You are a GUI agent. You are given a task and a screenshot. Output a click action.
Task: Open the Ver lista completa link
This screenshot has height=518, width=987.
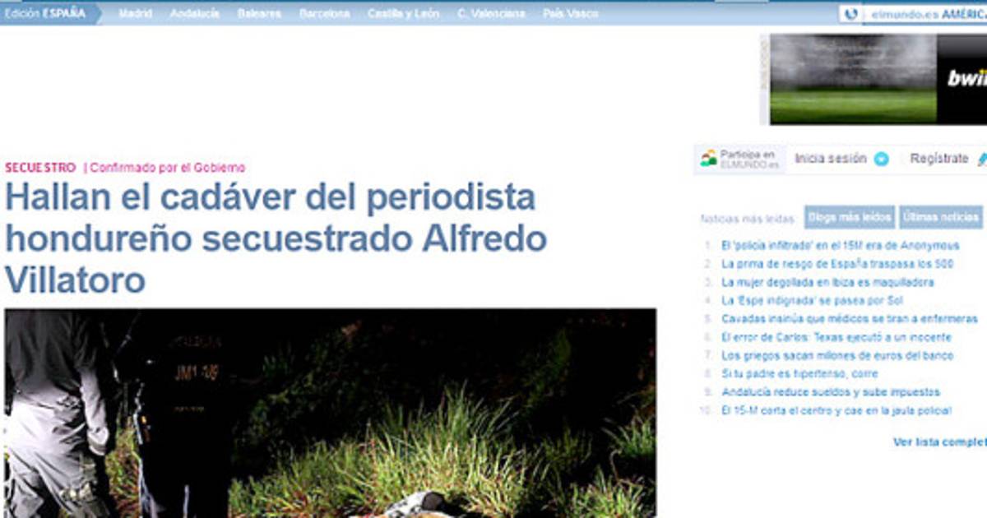(x=939, y=442)
